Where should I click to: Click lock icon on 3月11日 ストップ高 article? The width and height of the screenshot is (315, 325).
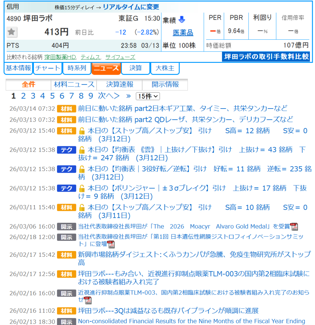click(x=82, y=208)
